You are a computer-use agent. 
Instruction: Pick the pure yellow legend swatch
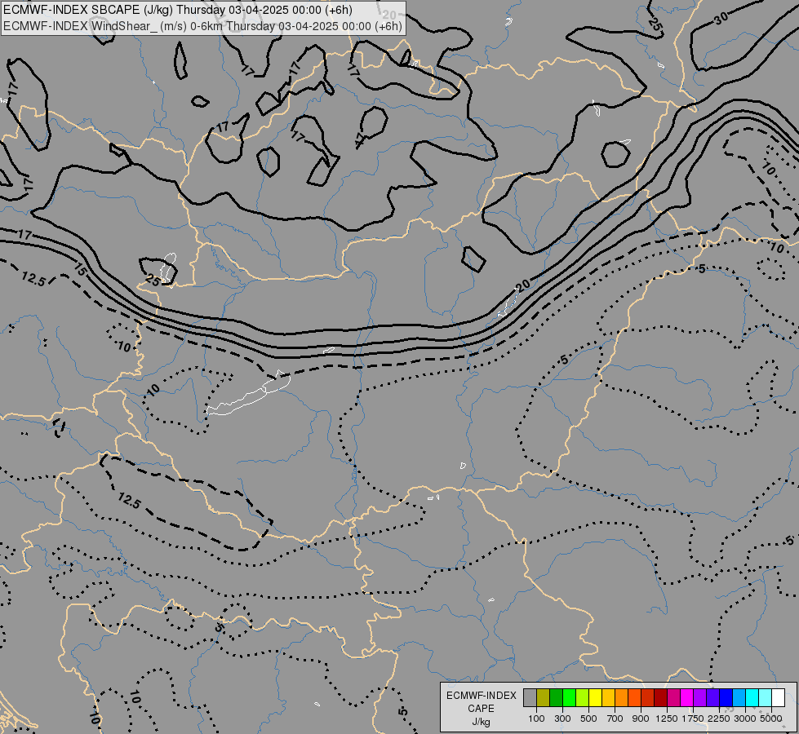point(595,698)
